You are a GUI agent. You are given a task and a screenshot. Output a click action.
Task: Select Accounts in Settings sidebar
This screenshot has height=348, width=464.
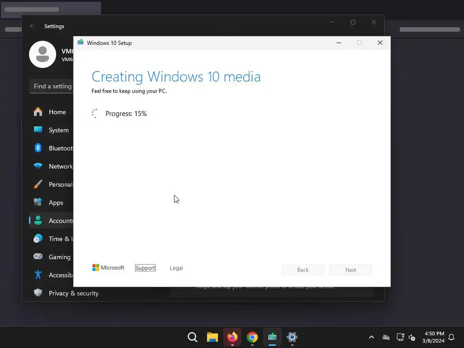[x=51, y=221]
